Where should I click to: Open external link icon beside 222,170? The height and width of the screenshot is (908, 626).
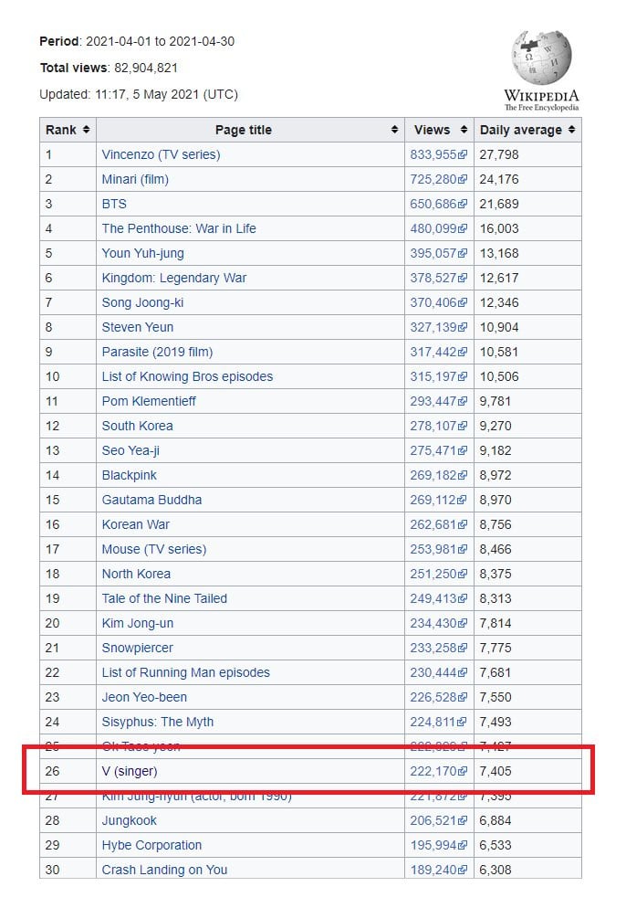[463, 771]
